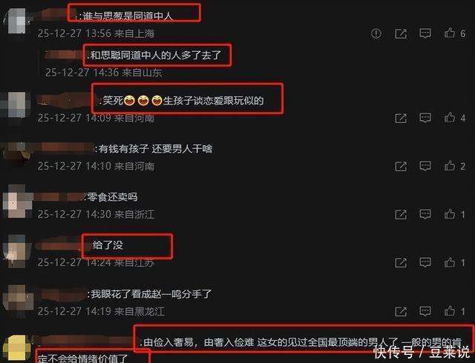Viewport: 475px width, 363px height.
Task: Open reply box on 有钱有孩子 comment
Action: coord(425,166)
